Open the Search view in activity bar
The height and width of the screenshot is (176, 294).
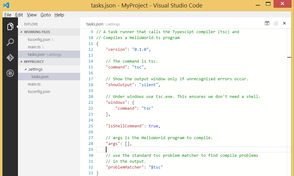point(10,42)
